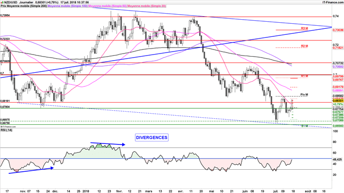Click the mars date on time axis
Image resolution: width=344 pixels, height=193 pixels.
149,191
